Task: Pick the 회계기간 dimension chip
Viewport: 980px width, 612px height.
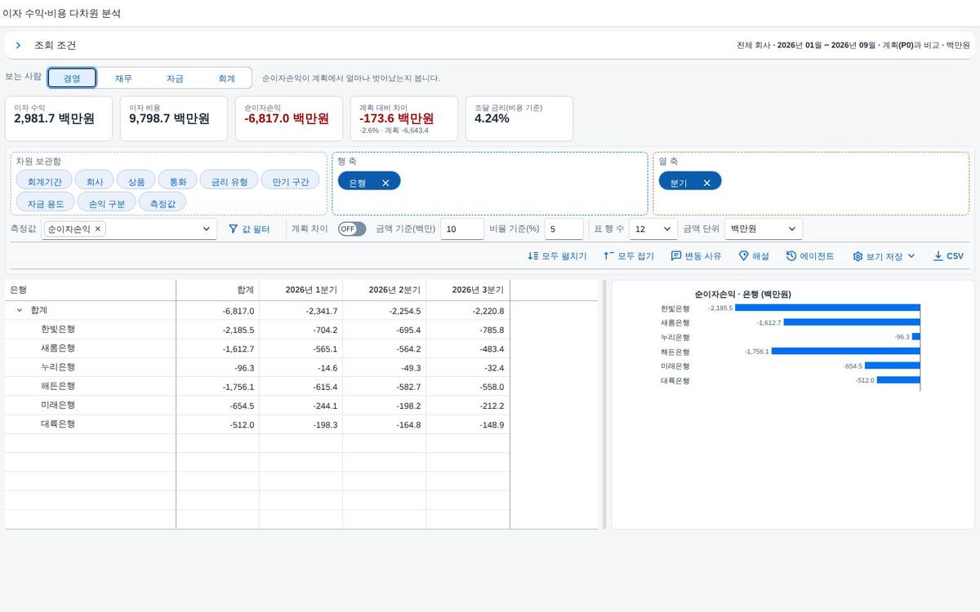Action: click(44, 181)
